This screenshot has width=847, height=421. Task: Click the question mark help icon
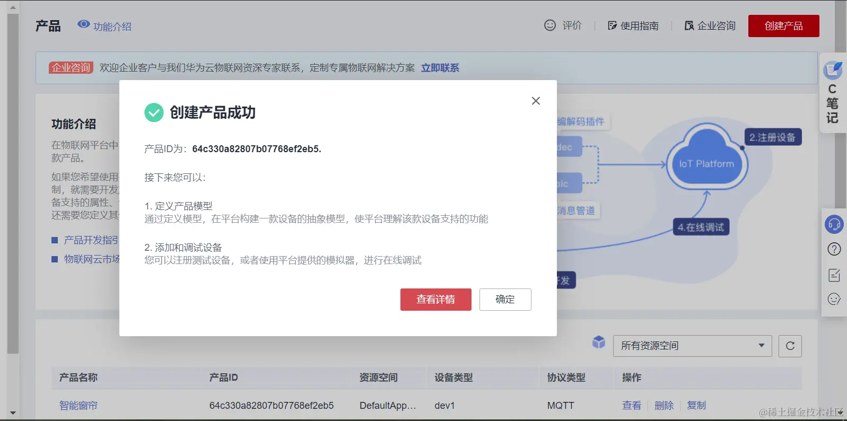[x=834, y=249]
